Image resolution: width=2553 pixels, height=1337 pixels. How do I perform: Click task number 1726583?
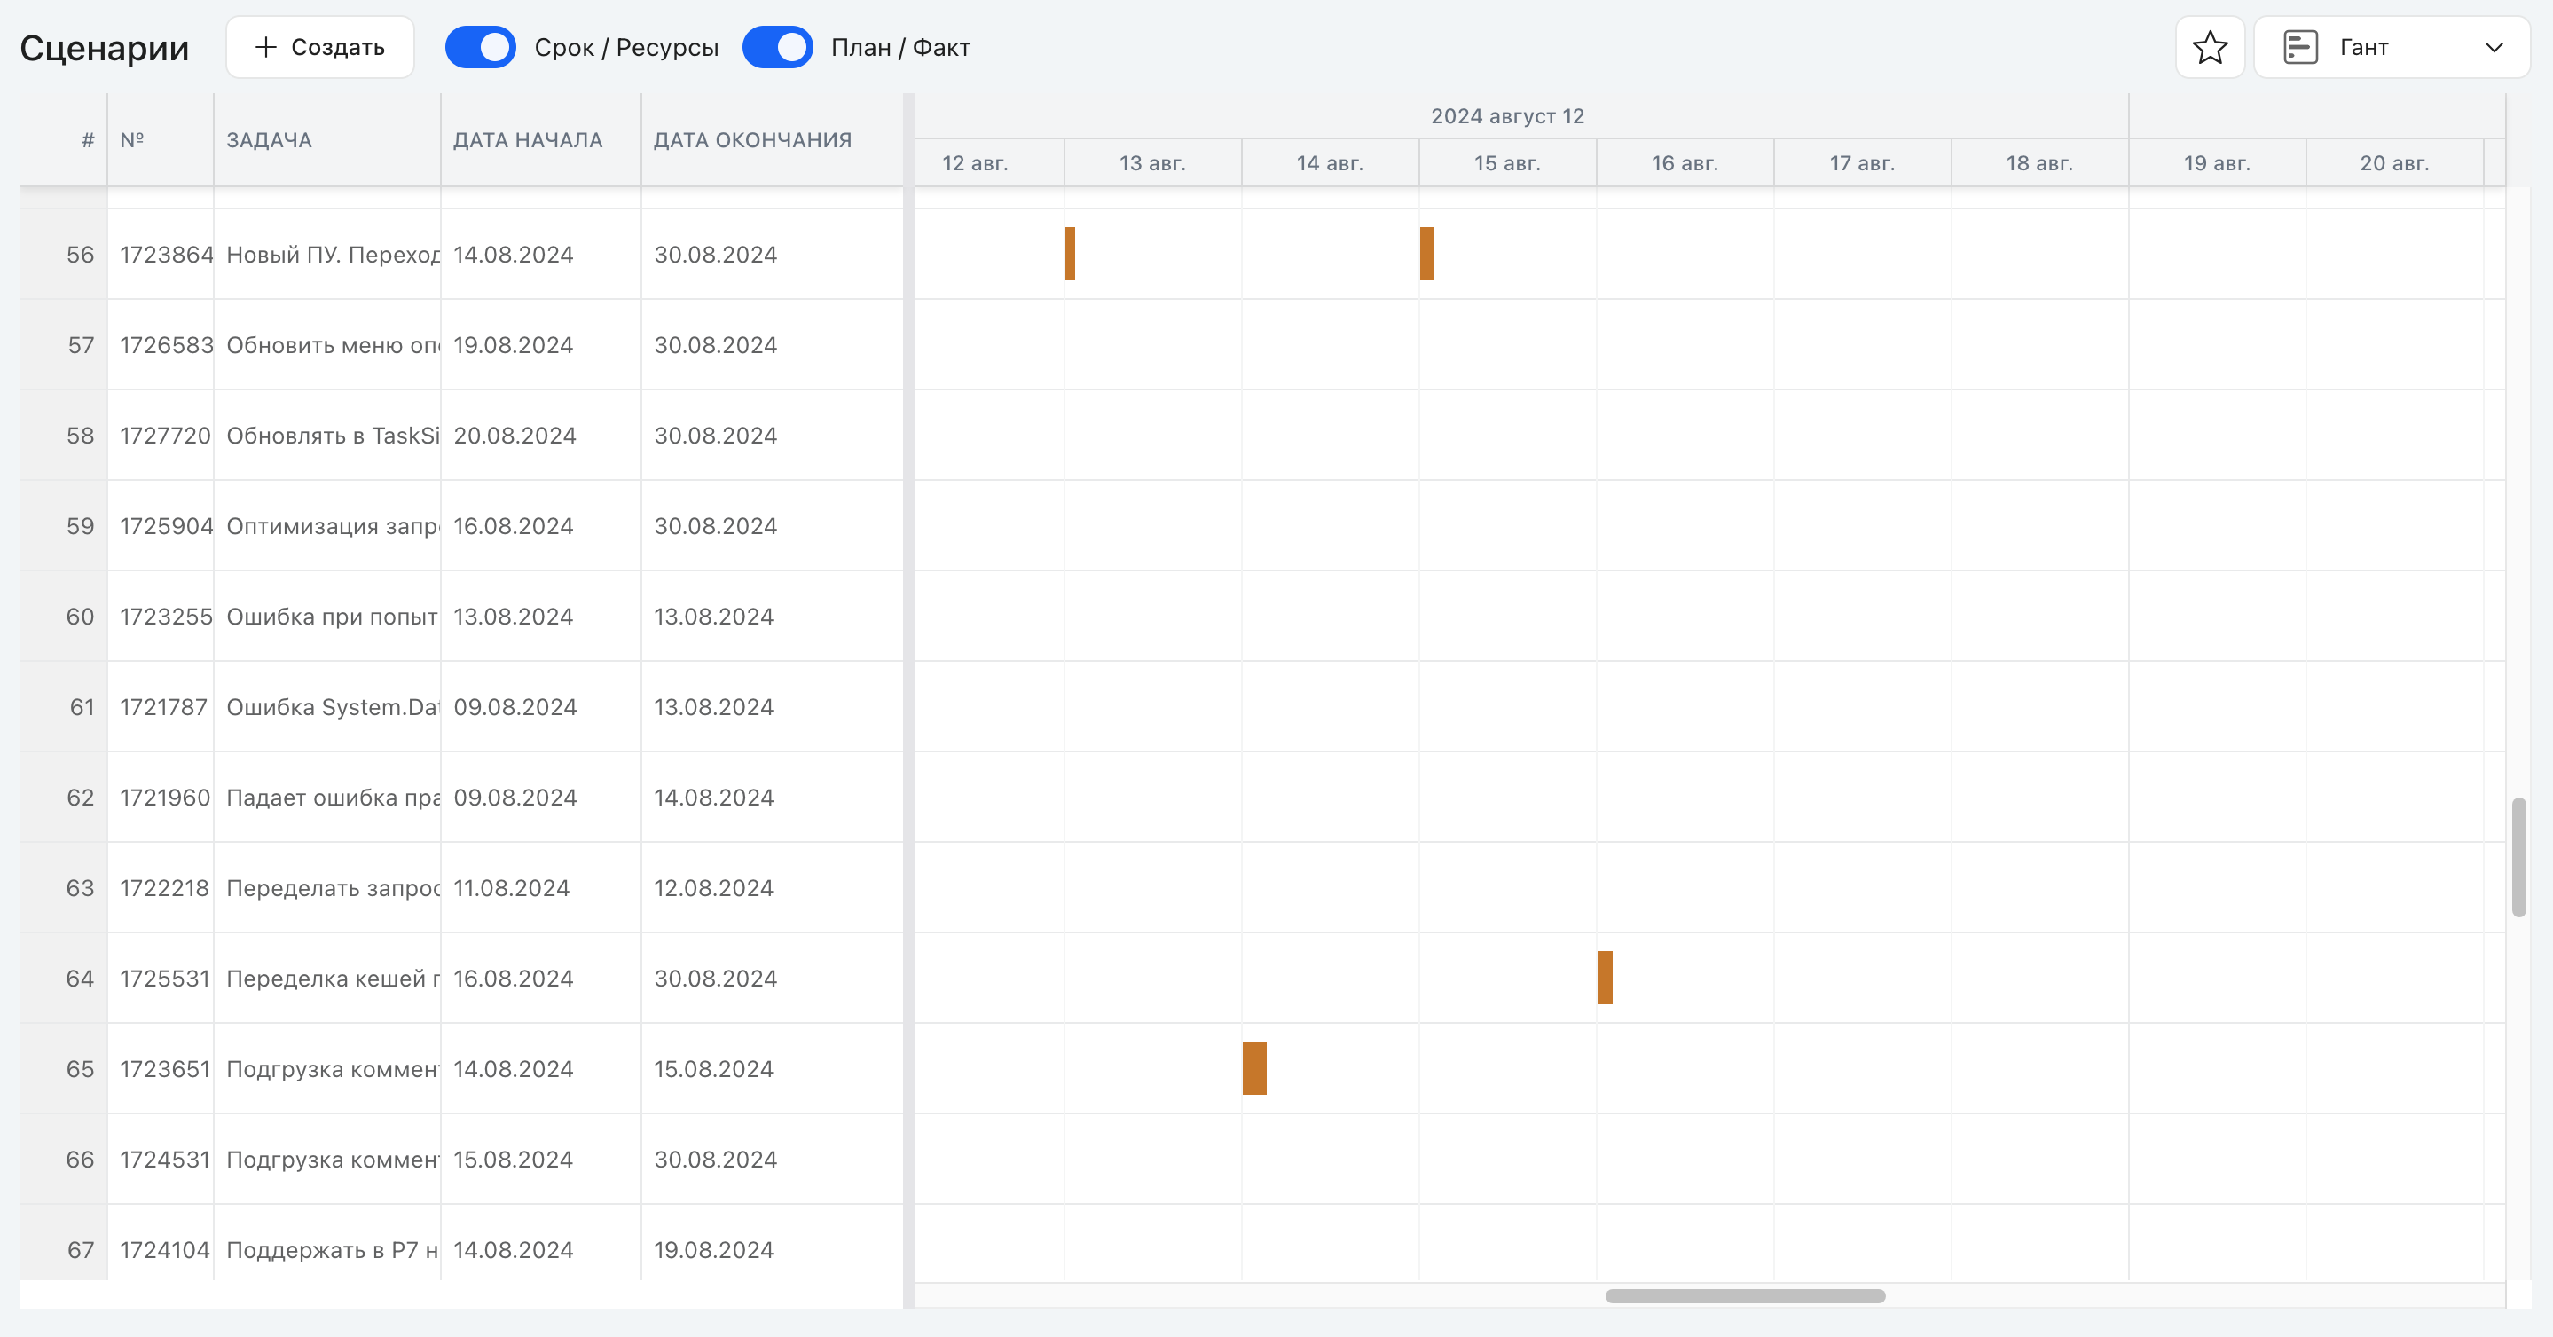click(x=167, y=345)
